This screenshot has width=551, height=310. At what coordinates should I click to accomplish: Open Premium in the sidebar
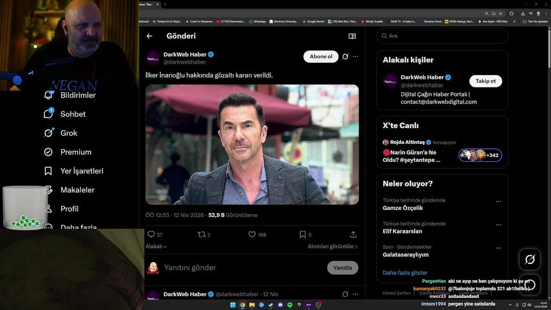[x=68, y=152]
